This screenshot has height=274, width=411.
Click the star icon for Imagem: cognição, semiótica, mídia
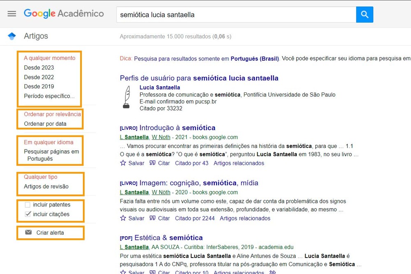point(123,218)
